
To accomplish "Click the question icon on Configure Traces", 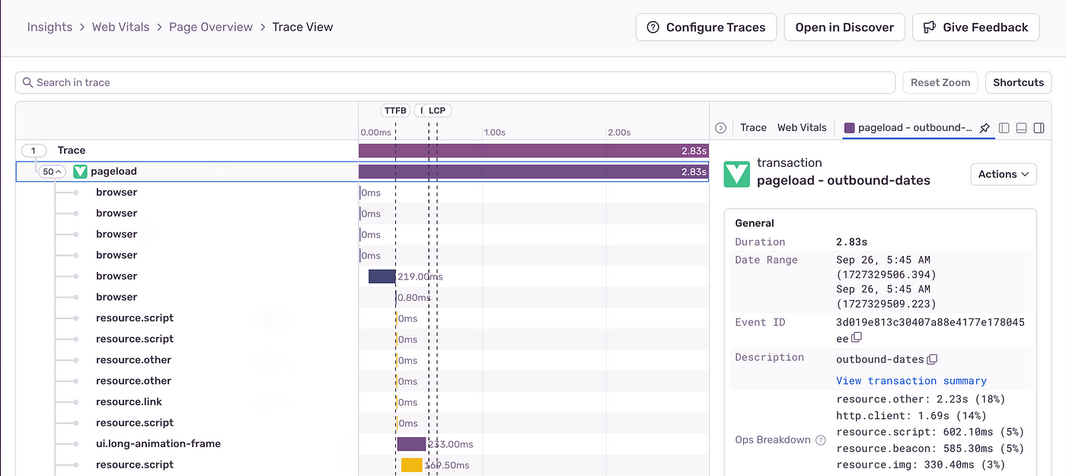I will pyautogui.click(x=653, y=27).
